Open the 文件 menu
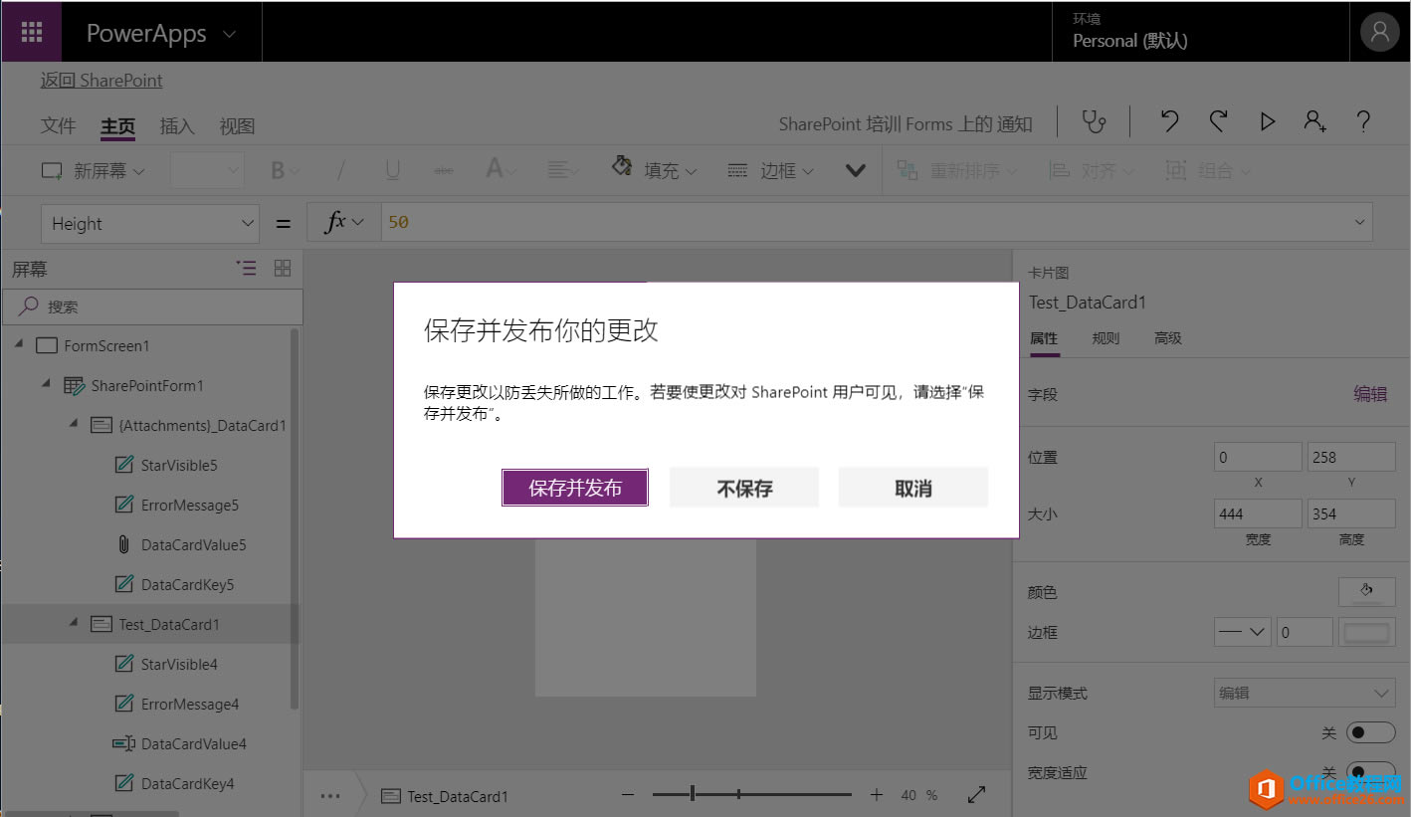 point(58,126)
